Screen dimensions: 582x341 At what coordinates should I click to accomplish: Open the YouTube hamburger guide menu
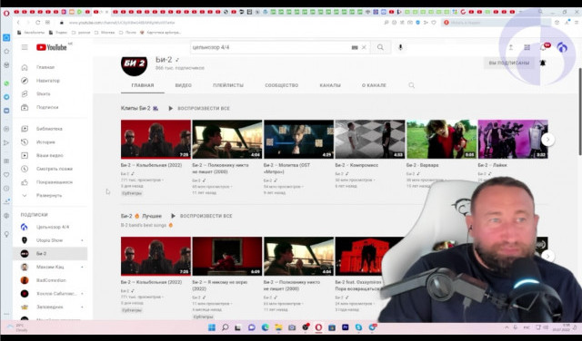25,47
